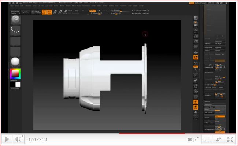Click the Append subtool button
The image size is (238, 146).
click(x=219, y=48)
